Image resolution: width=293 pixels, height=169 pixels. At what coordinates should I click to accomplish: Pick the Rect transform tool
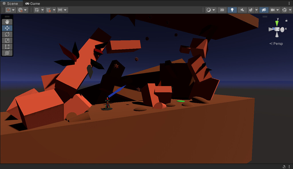(7, 47)
